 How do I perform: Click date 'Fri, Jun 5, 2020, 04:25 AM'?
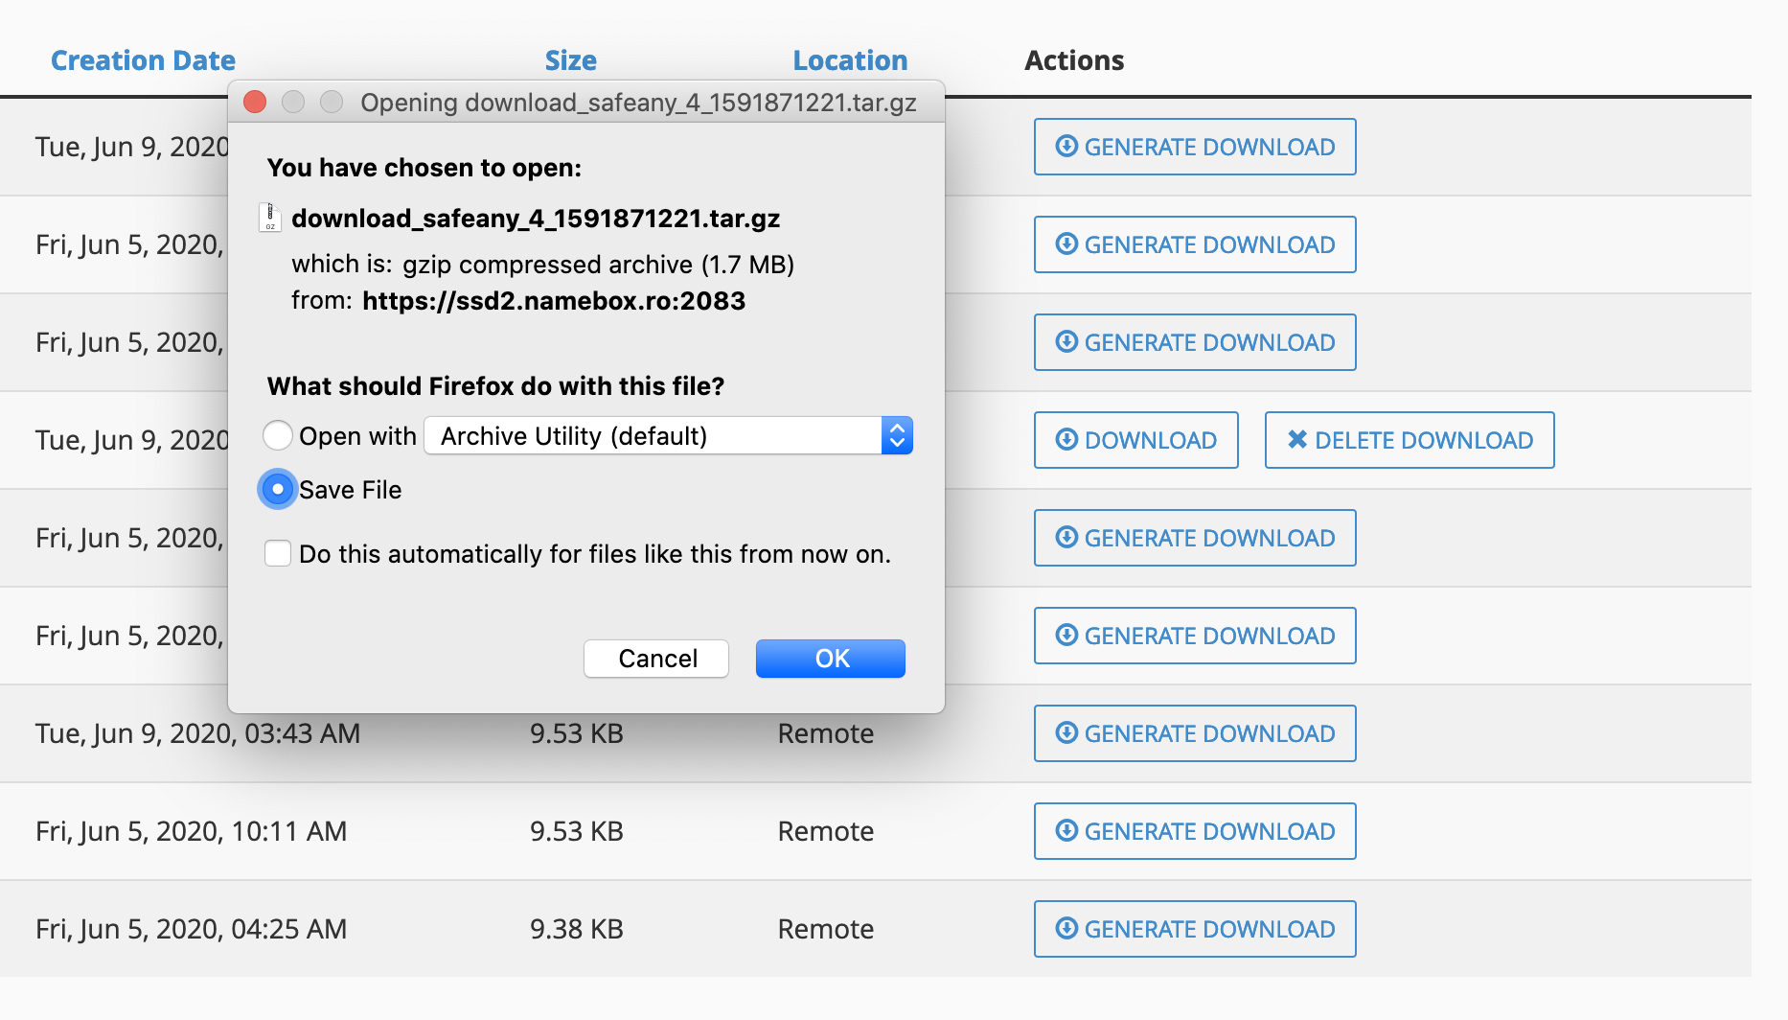(192, 929)
